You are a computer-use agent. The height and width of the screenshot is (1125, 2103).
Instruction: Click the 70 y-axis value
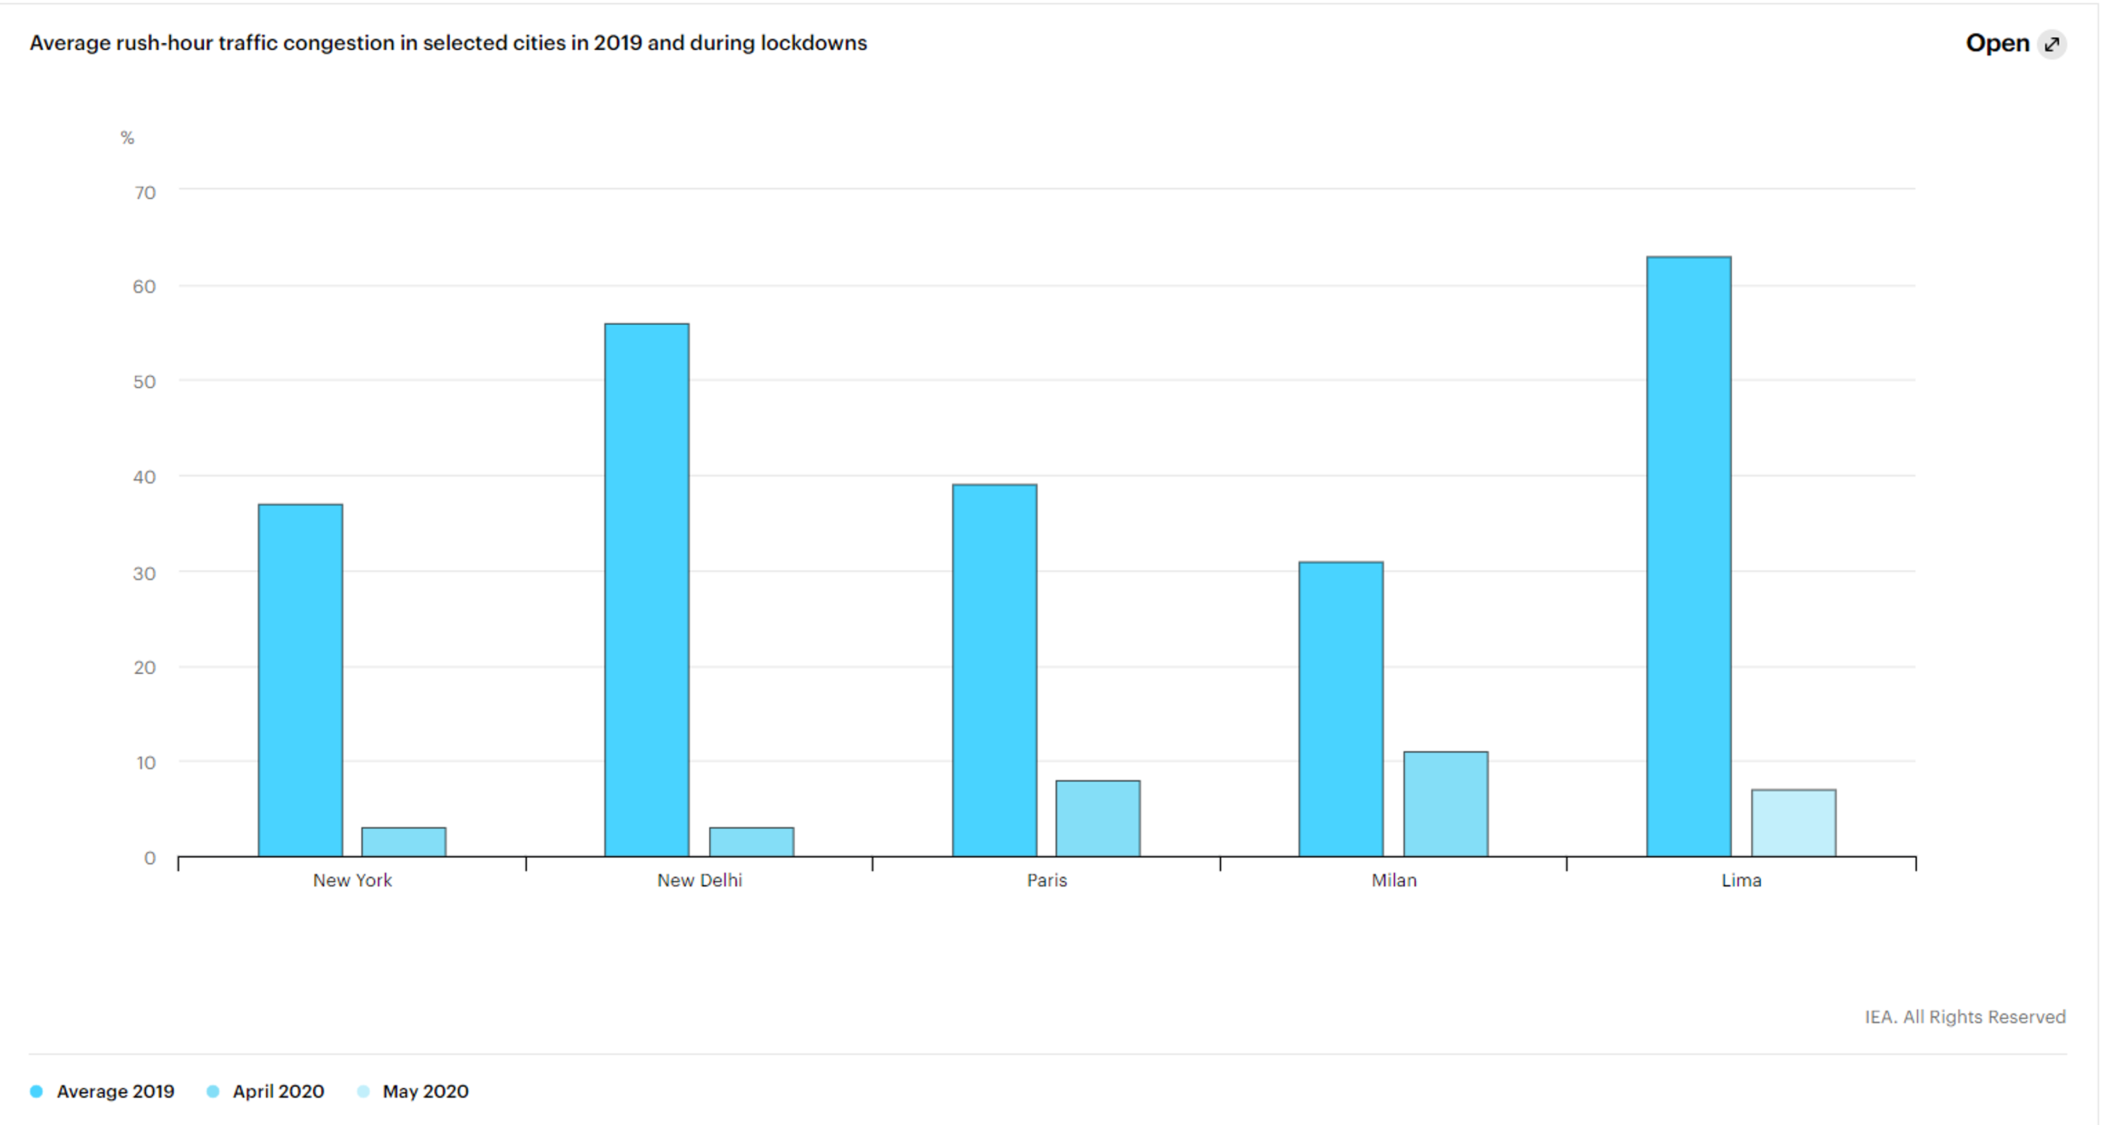pyautogui.click(x=145, y=193)
